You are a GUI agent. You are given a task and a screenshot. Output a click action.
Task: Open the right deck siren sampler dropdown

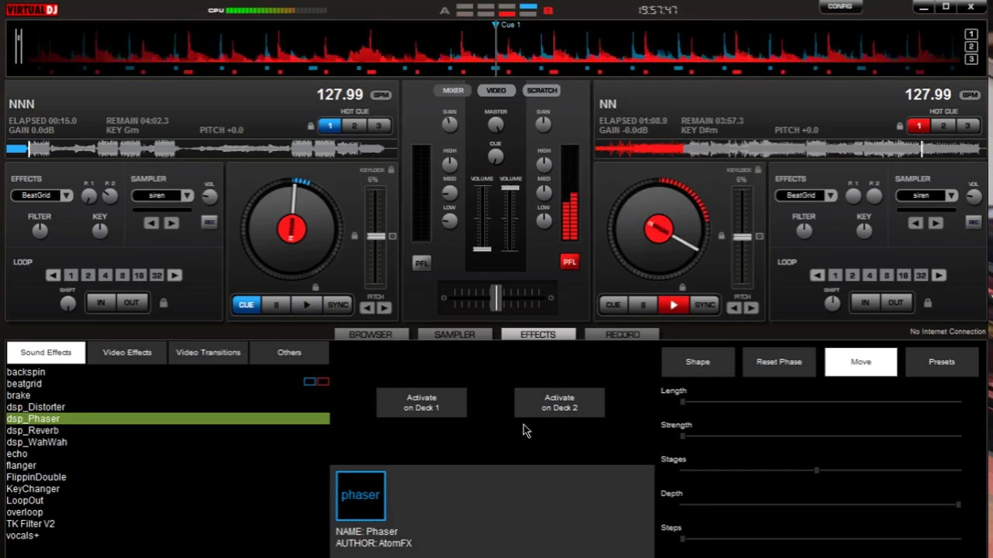click(x=951, y=195)
